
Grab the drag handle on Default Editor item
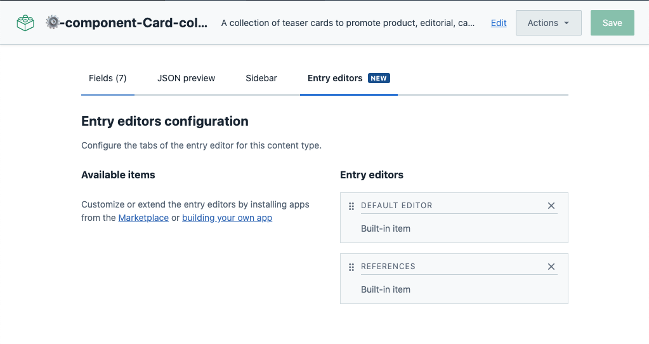(x=351, y=206)
